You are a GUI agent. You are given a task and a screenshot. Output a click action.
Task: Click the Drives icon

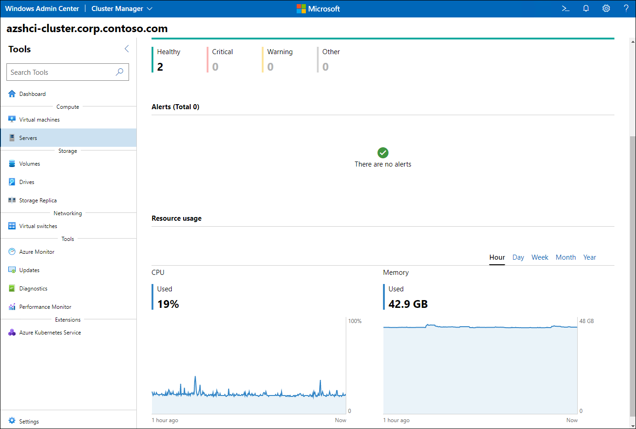(x=12, y=182)
